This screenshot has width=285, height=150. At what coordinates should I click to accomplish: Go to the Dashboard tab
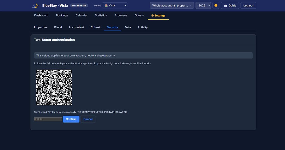point(41,15)
